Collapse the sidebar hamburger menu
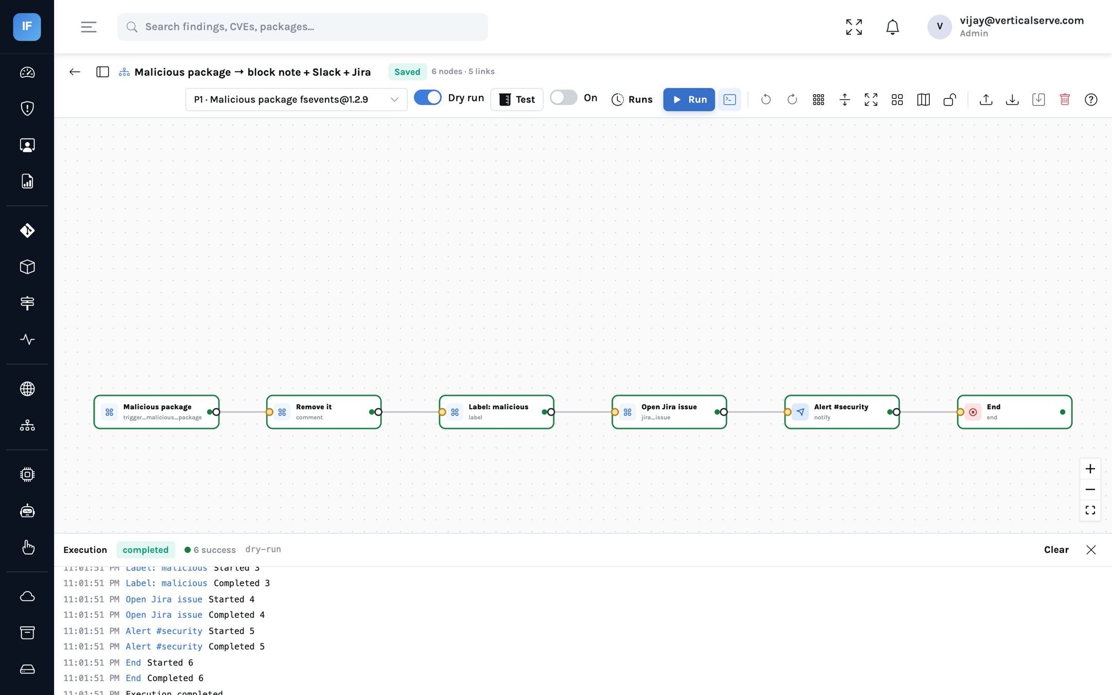This screenshot has height=695, width=1112. [x=89, y=27]
